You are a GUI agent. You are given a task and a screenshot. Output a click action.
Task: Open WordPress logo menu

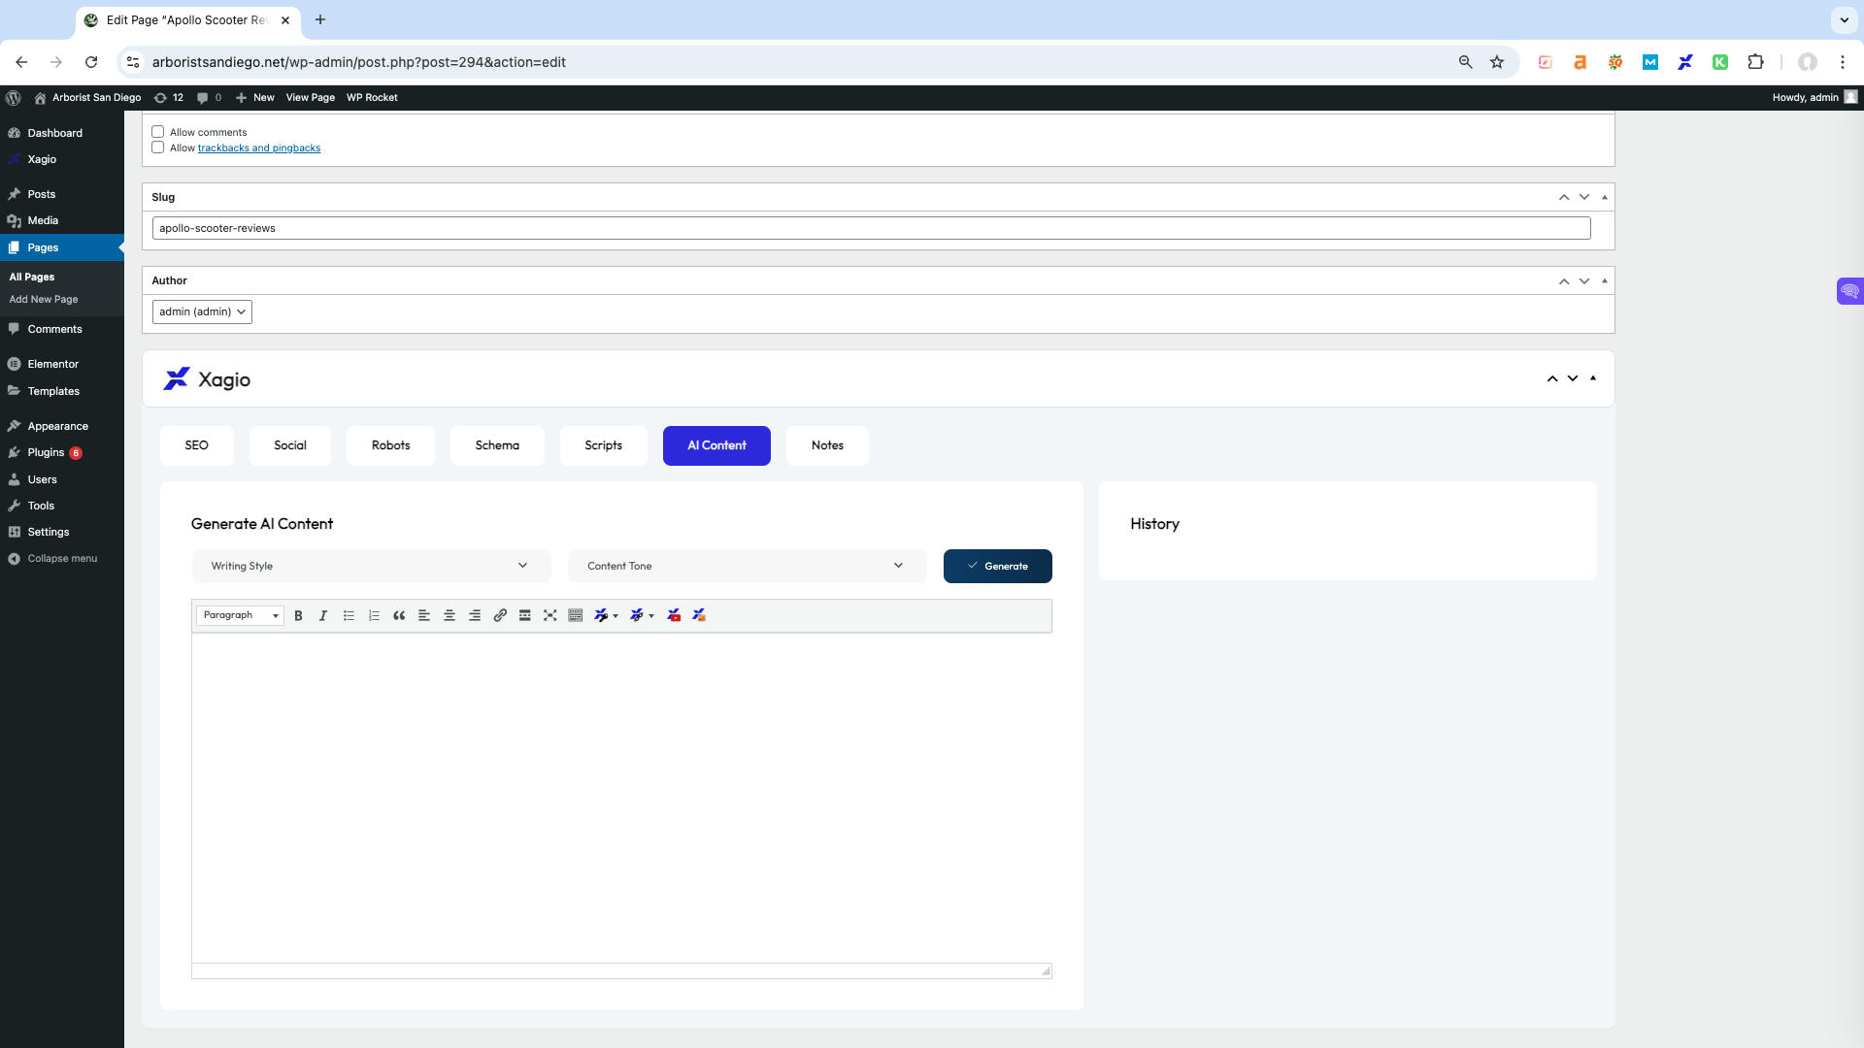(14, 97)
